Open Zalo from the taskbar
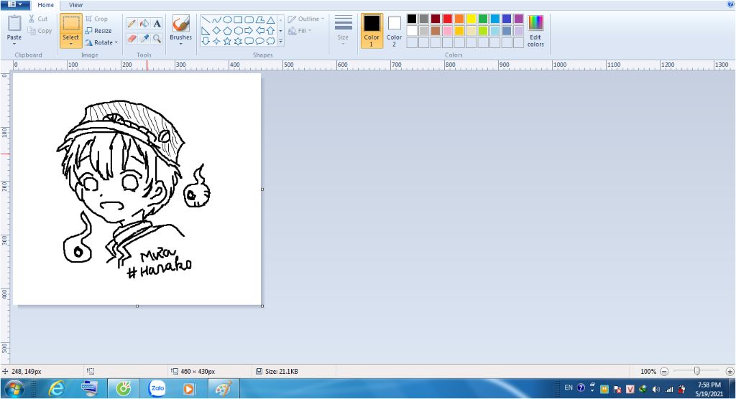The height and width of the screenshot is (399, 736). [x=157, y=389]
